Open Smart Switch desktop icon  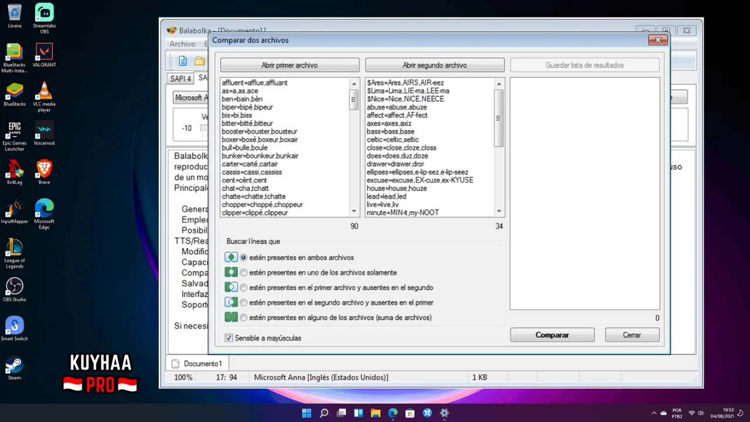15,329
